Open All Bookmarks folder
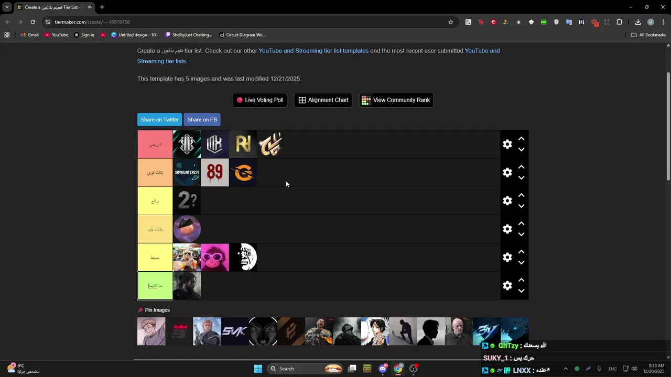Image resolution: width=671 pixels, height=377 pixels. click(648, 35)
